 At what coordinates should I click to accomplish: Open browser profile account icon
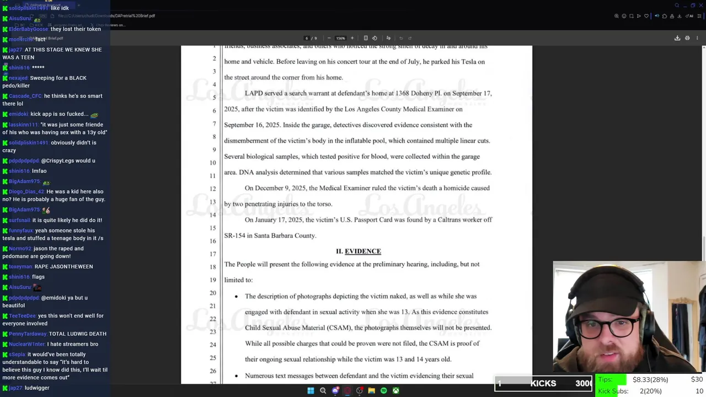(x=672, y=16)
